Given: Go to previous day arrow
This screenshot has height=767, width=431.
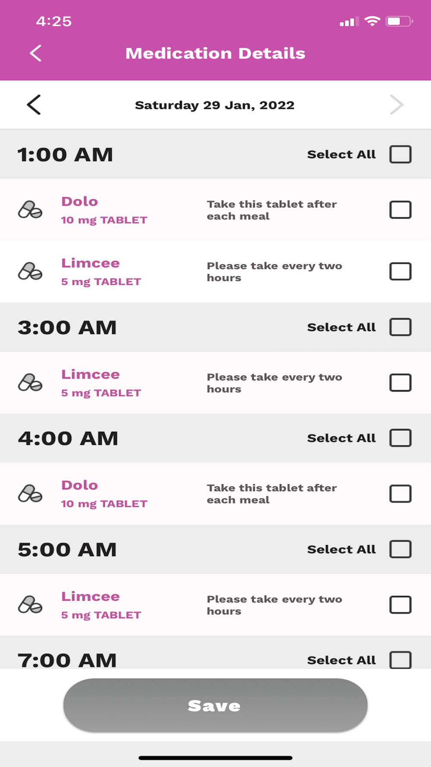Looking at the screenshot, I should click(x=34, y=105).
